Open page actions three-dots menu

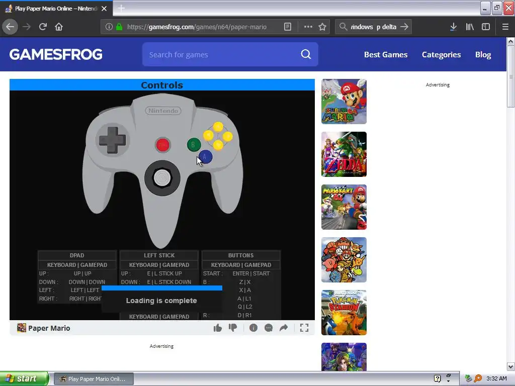(308, 27)
